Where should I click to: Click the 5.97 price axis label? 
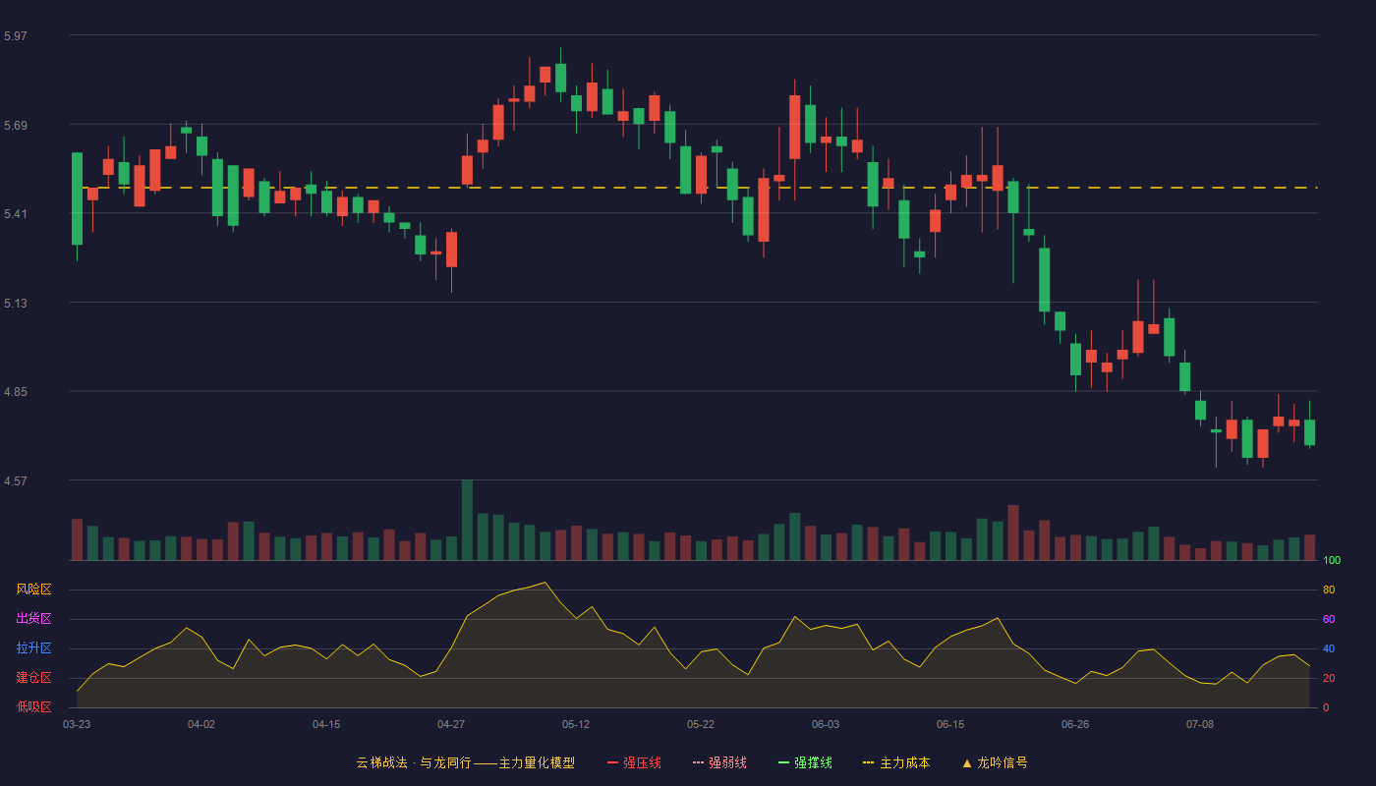pos(16,36)
